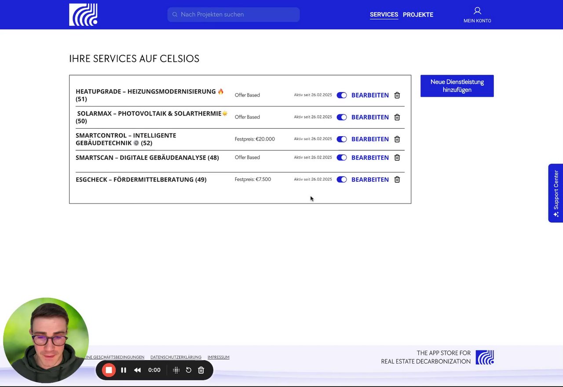The image size is (563, 387).
Task: Click the Celsios logo in the header
Action: tap(83, 14)
